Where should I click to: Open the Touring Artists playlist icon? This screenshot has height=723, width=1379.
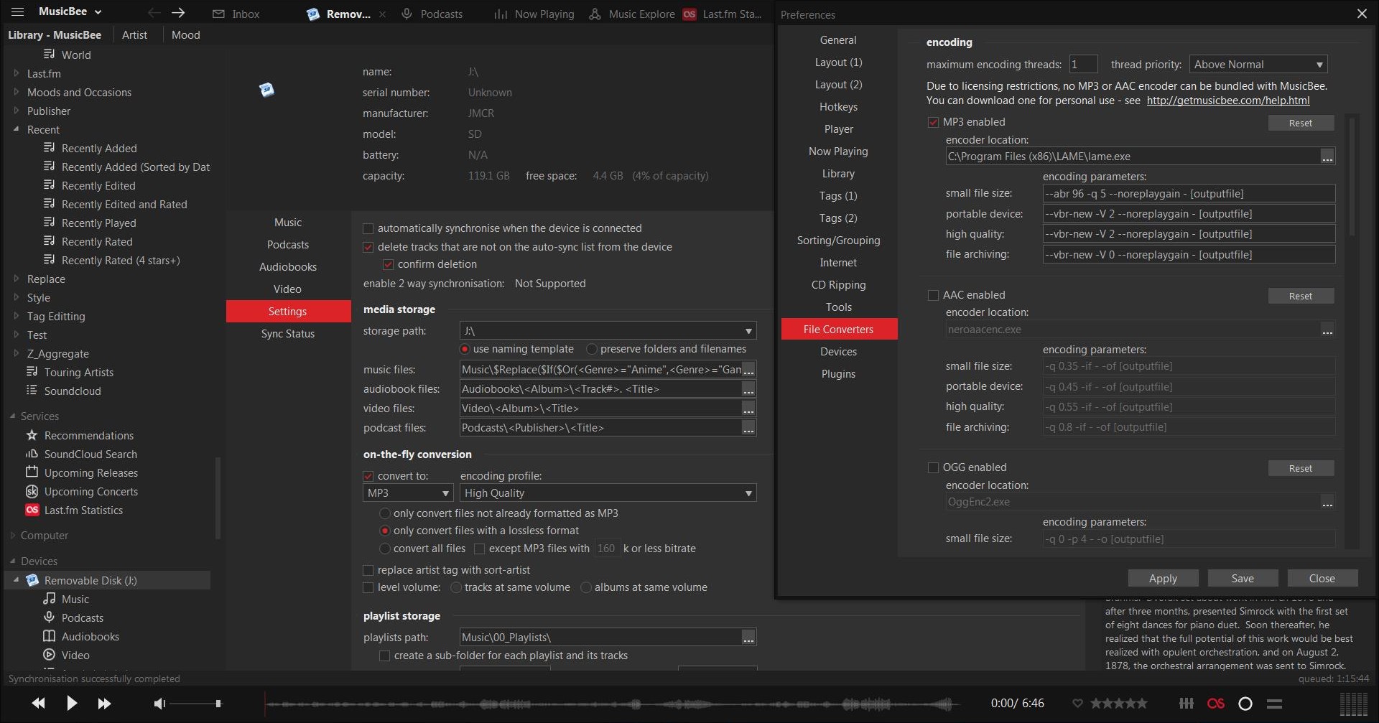click(32, 372)
